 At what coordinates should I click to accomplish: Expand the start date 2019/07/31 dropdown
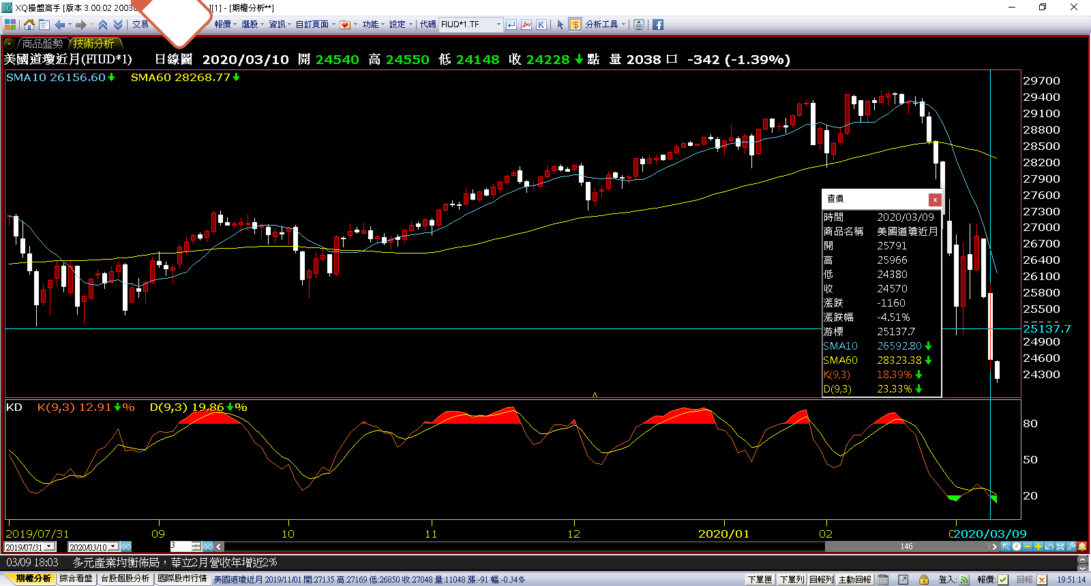tap(49, 546)
